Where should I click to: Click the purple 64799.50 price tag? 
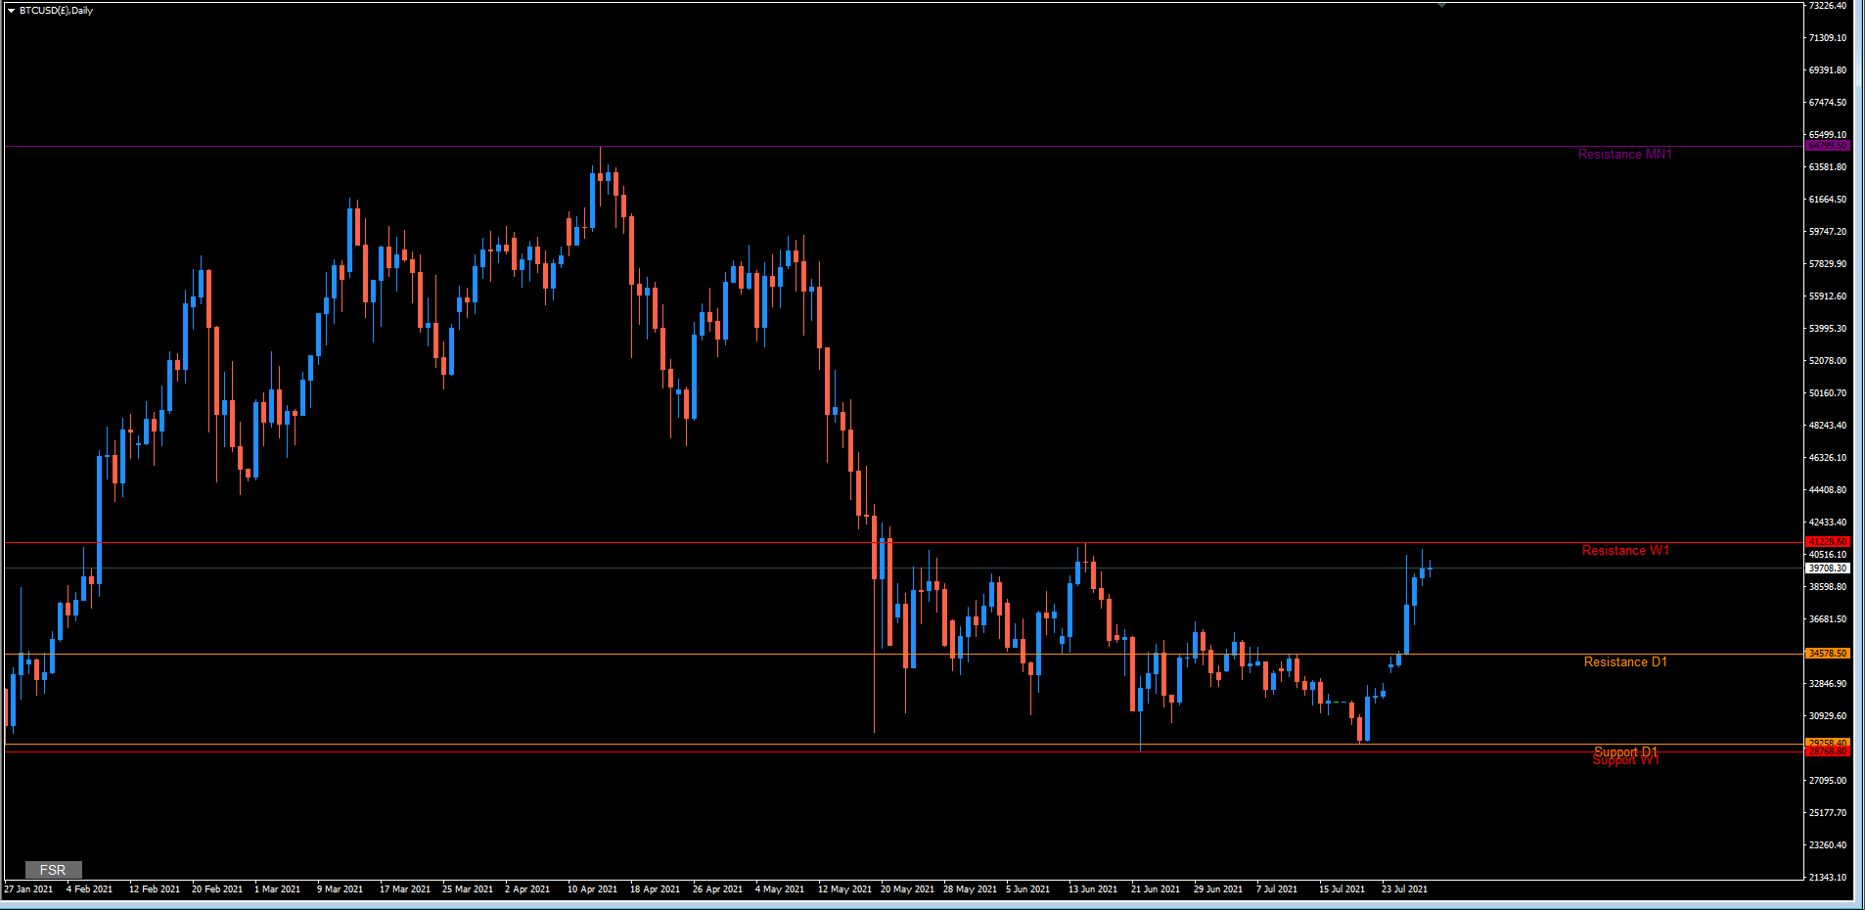[x=1827, y=146]
